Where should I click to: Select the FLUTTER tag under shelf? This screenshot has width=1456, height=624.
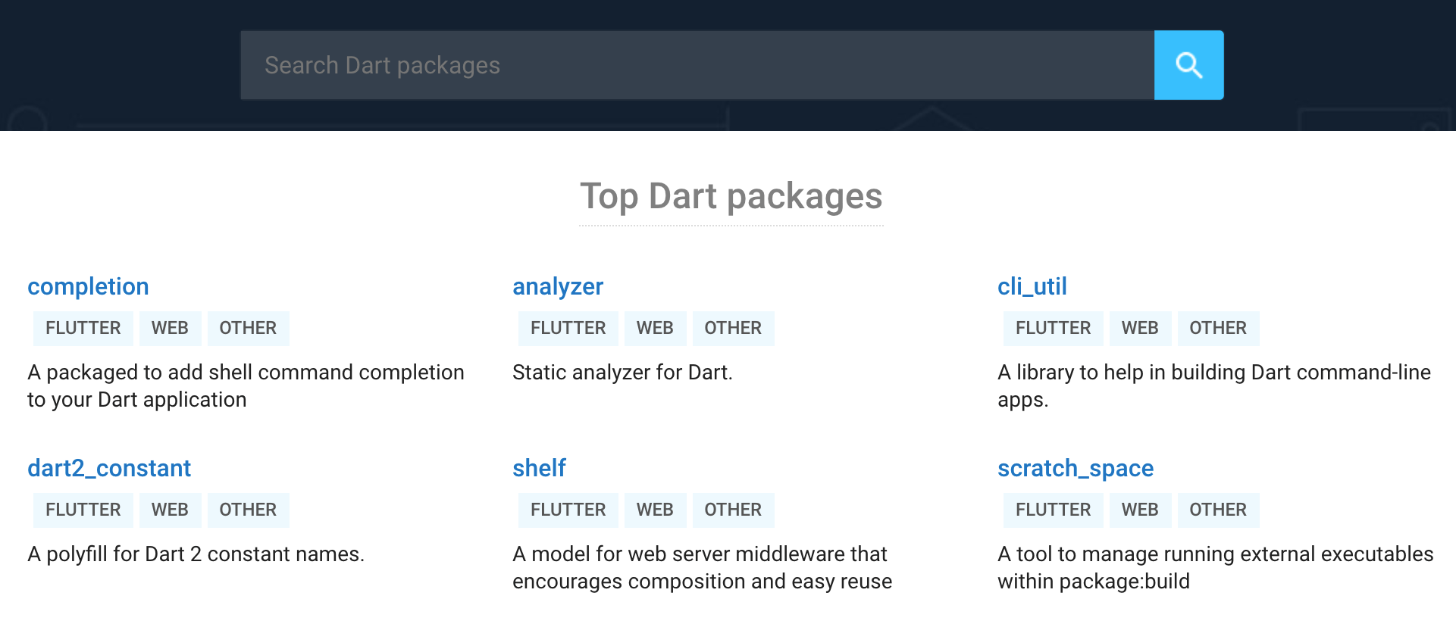point(568,510)
